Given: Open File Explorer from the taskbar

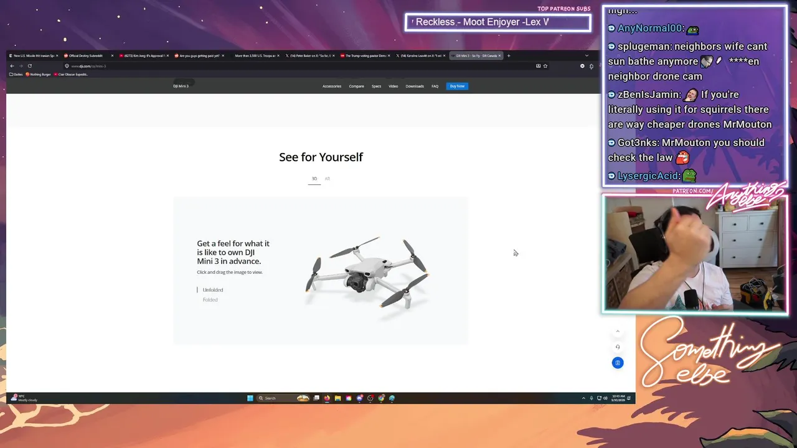Looking at the screenshot, I should pos(338,398).
